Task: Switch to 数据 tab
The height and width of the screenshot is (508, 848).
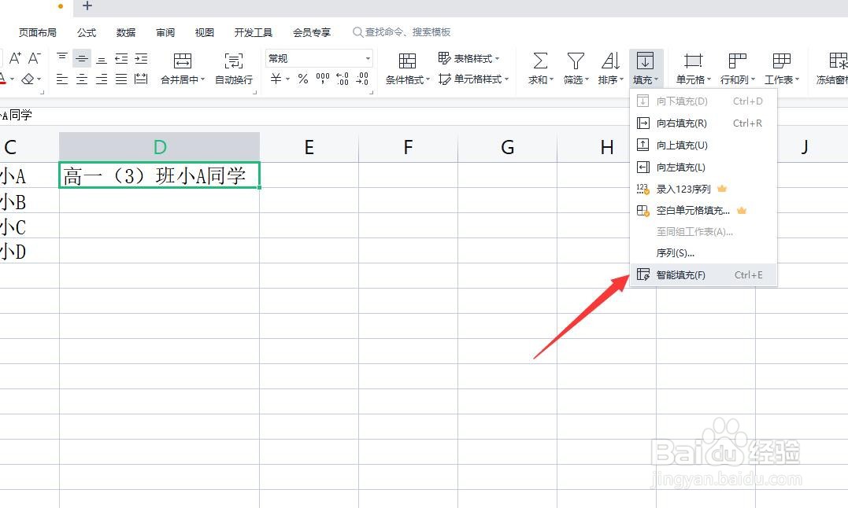Action: click(126, 32)
